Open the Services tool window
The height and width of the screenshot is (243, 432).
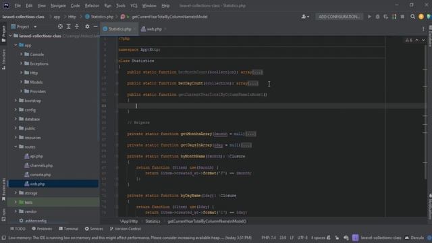coord(94,229)
